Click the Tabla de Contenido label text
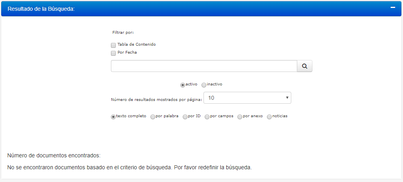403x182 pixels. click(x=136, y=45)
